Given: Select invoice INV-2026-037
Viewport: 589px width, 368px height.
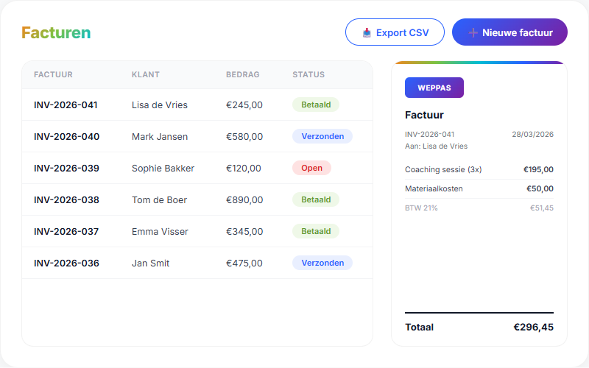Looking at the screenshot, I should (66, 232).
